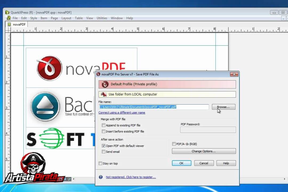Click the Backup4all eject logo image

click(45, 107)
